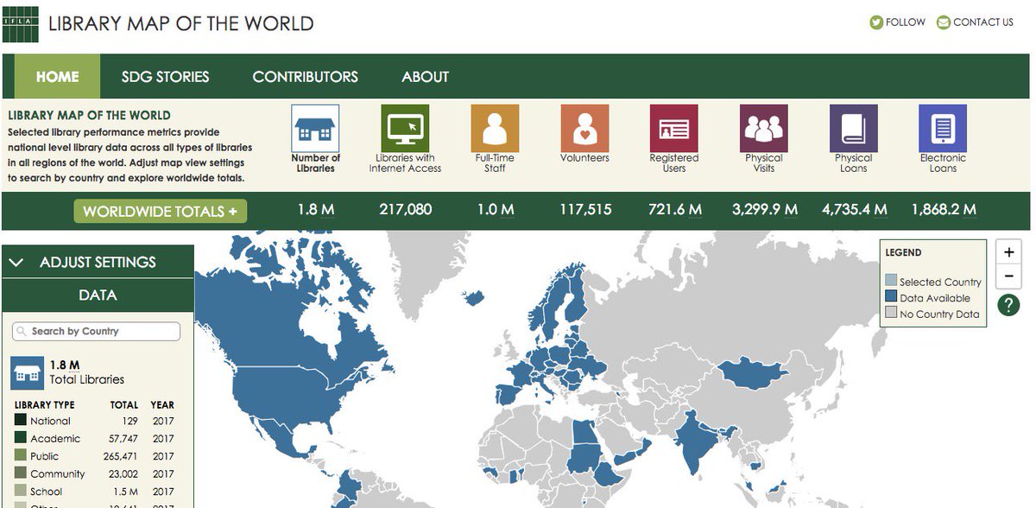The width and height of the screenshot is (1036, 508).
Task: Select the Physical Loans book icon
Action: click(854, 129)
